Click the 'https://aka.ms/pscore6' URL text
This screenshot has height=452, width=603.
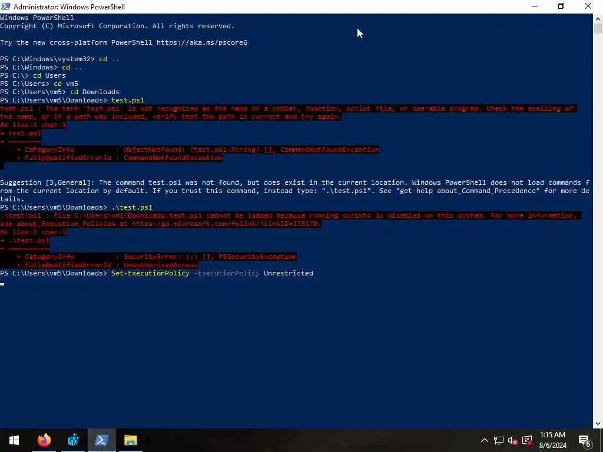tap(202, 42)
